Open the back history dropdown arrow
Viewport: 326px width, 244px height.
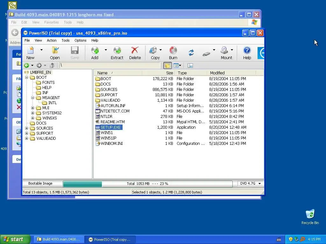[32, 65]
